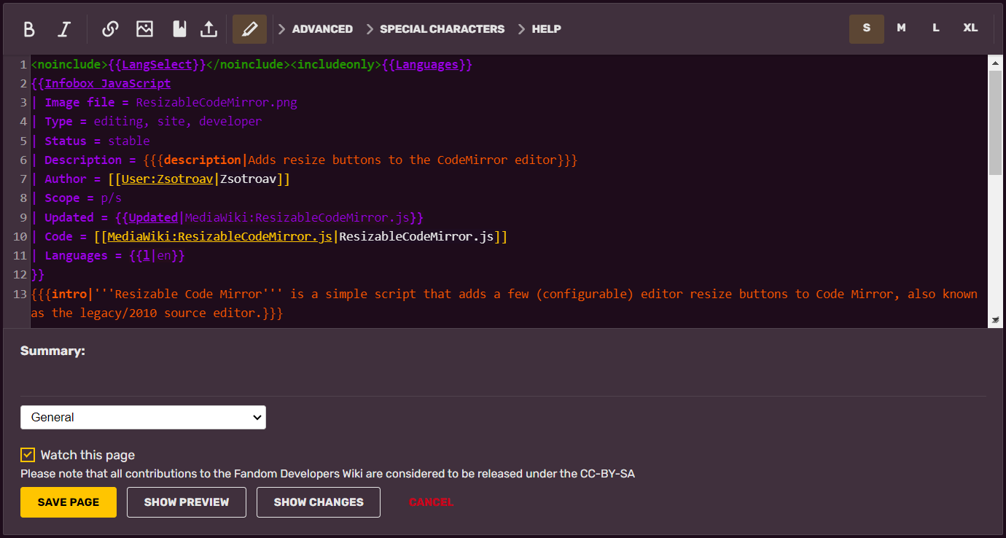This screenshot has width=1006, height=538.
Task: Click the Save Page button
Action: pyautogui.click(x=69, y=502)
